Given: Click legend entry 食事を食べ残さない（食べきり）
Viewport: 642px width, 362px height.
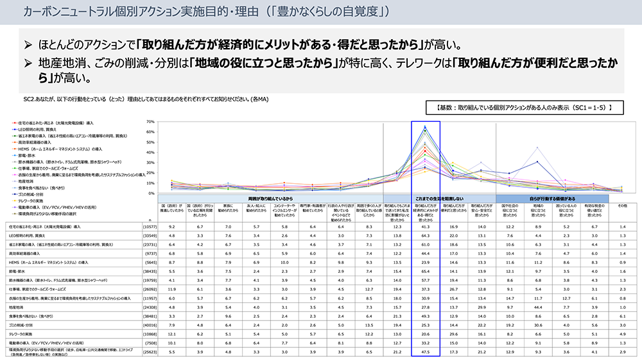Looking at the screenshot, I should click(39, 188).
